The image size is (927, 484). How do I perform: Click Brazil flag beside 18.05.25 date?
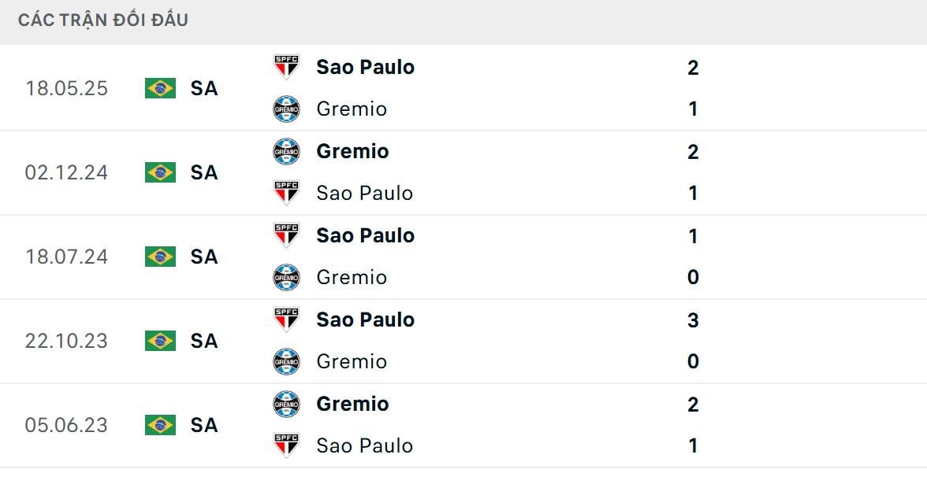(x=160, y=88)
